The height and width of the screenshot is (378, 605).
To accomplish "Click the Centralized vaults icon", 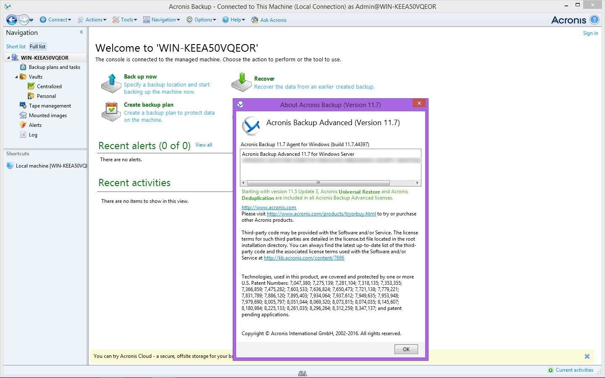I will 31,86.
